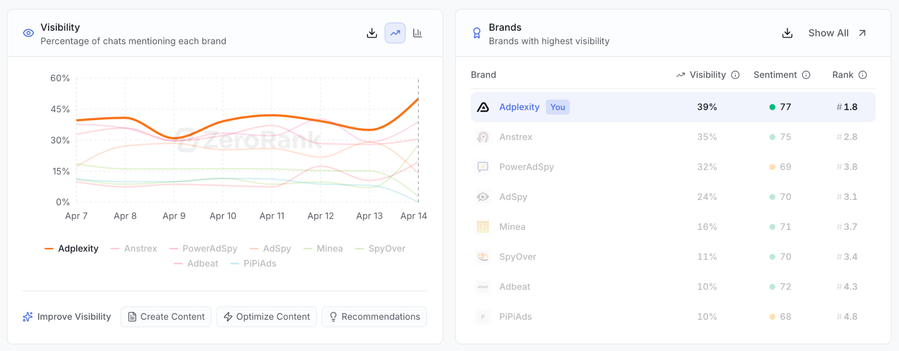Select the SpyOver brand row name
The image size is (899, 351).
(518, 257)
